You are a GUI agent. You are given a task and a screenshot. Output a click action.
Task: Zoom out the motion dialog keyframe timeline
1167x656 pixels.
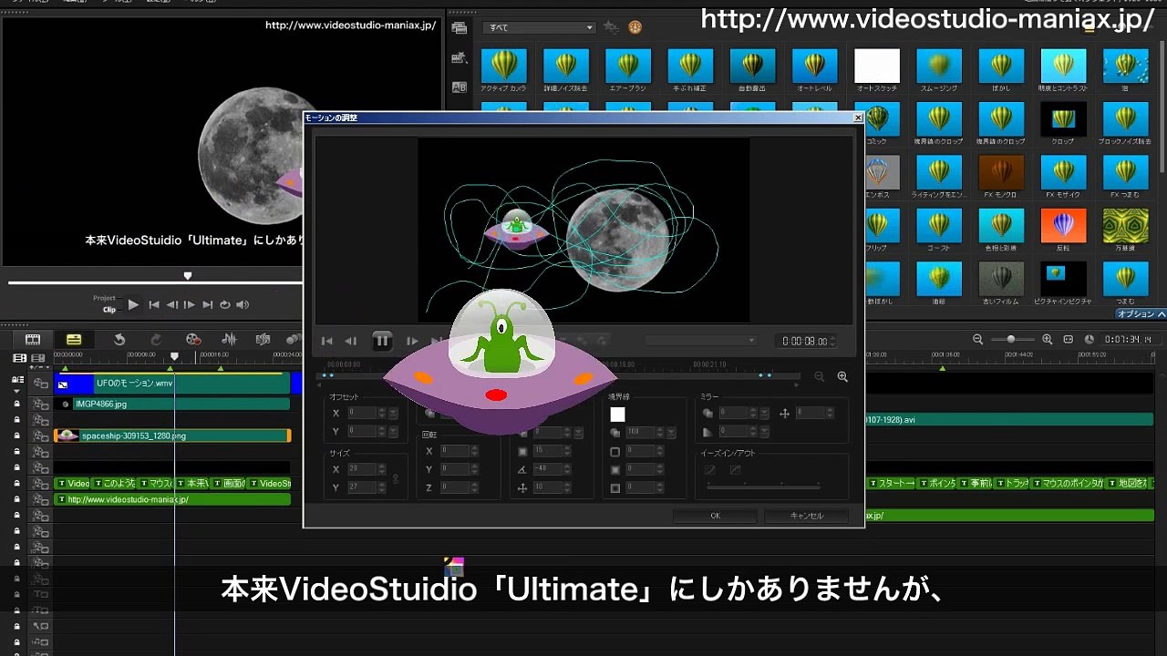pos(820,376)
